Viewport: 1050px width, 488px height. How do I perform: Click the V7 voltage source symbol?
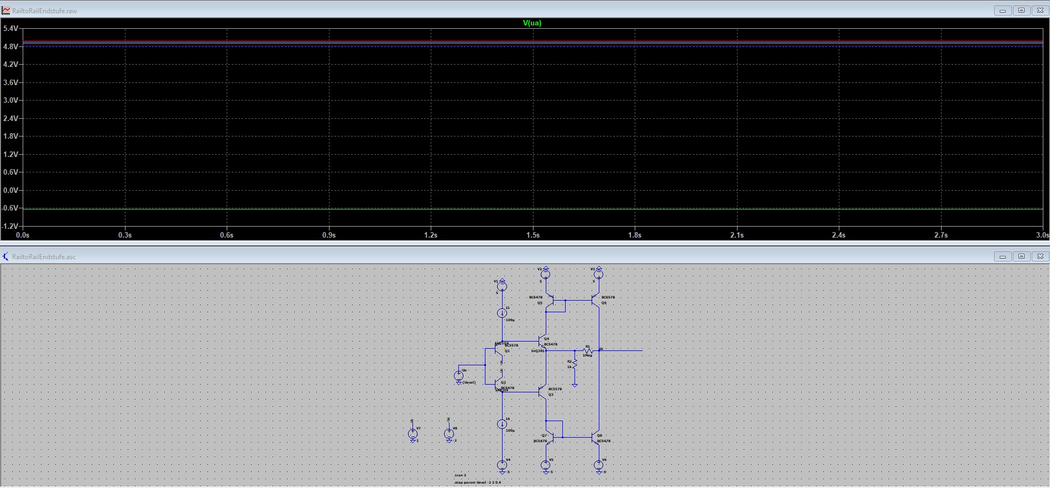[412, 434]
